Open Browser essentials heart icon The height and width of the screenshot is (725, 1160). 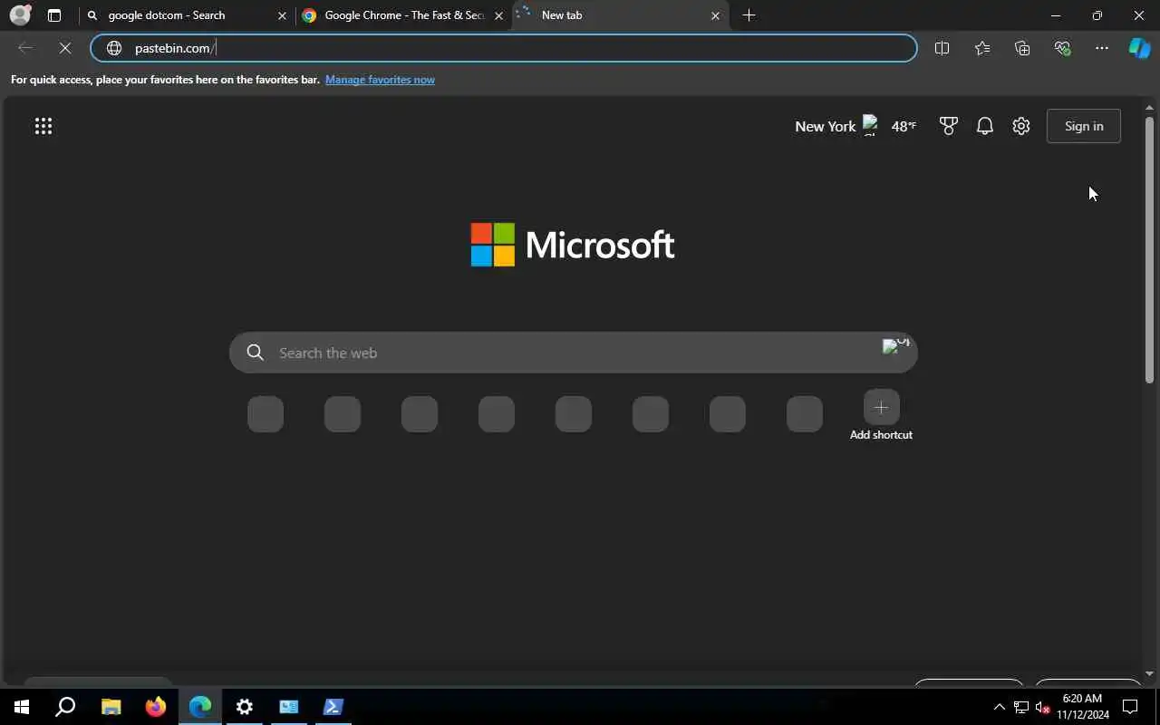1062,48
